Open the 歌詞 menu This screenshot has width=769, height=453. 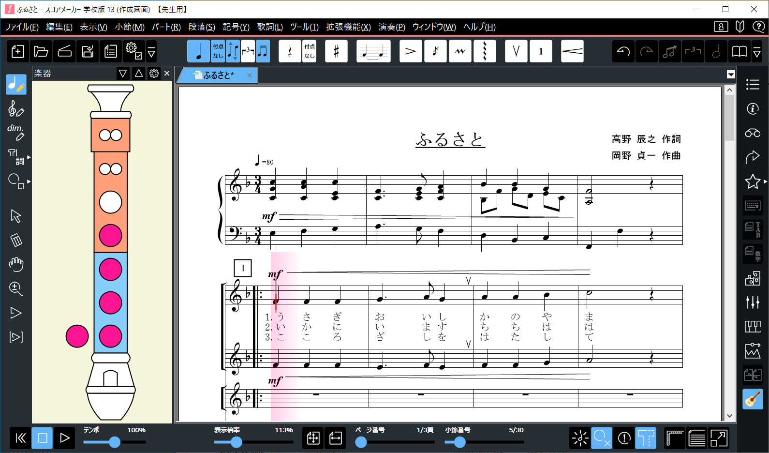pos(270,27)
